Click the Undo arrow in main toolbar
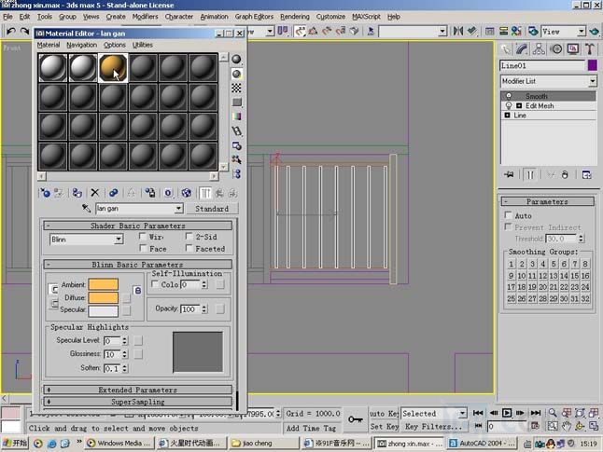Image resolution: width=603 pixels, height=452 pixels. 11,31
